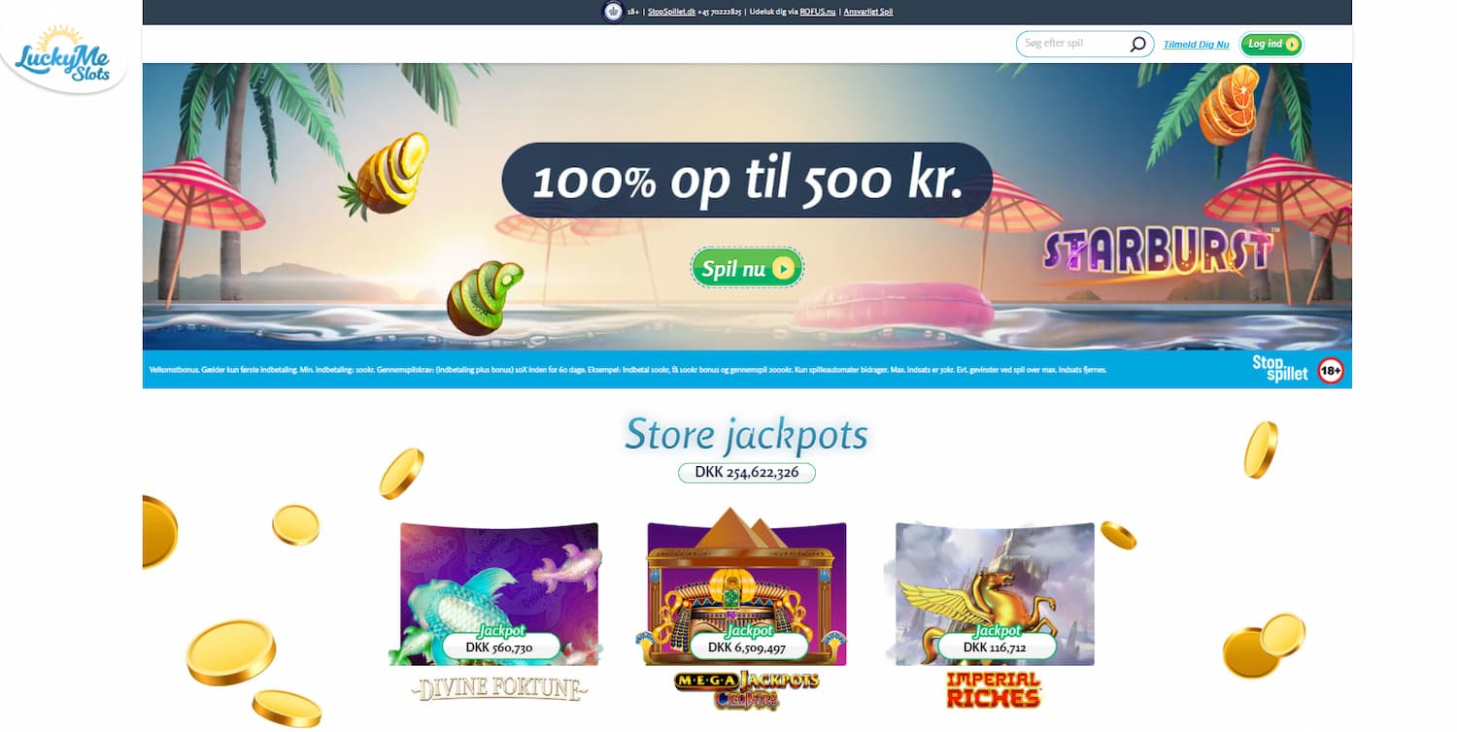Open the ROFUS.nu link
The width and height of the screenshot is (1457, 732).
tap(817, 12)
